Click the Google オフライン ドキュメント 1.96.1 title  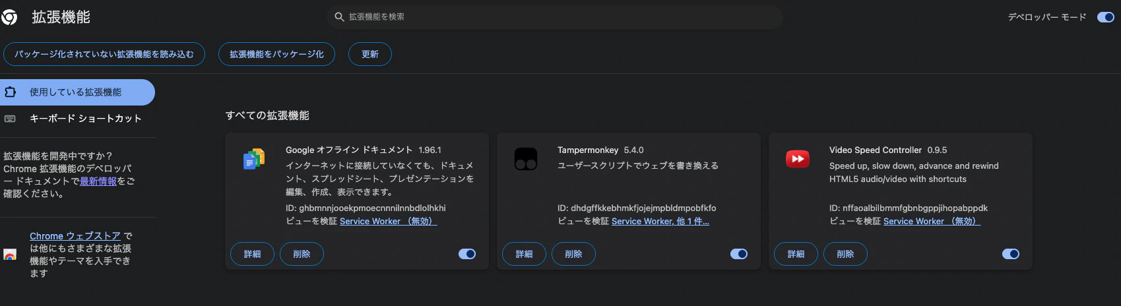[364, 150]
